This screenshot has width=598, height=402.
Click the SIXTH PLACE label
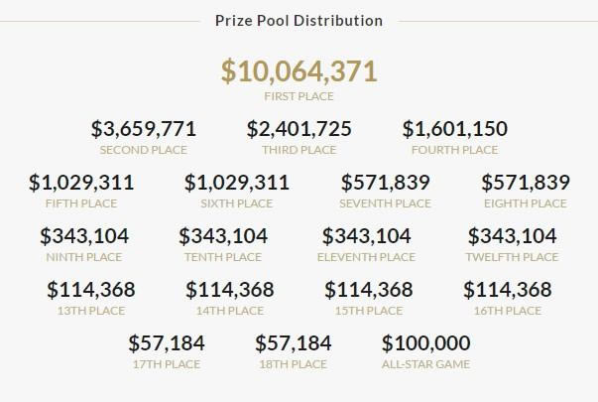(x=237, y=203)
